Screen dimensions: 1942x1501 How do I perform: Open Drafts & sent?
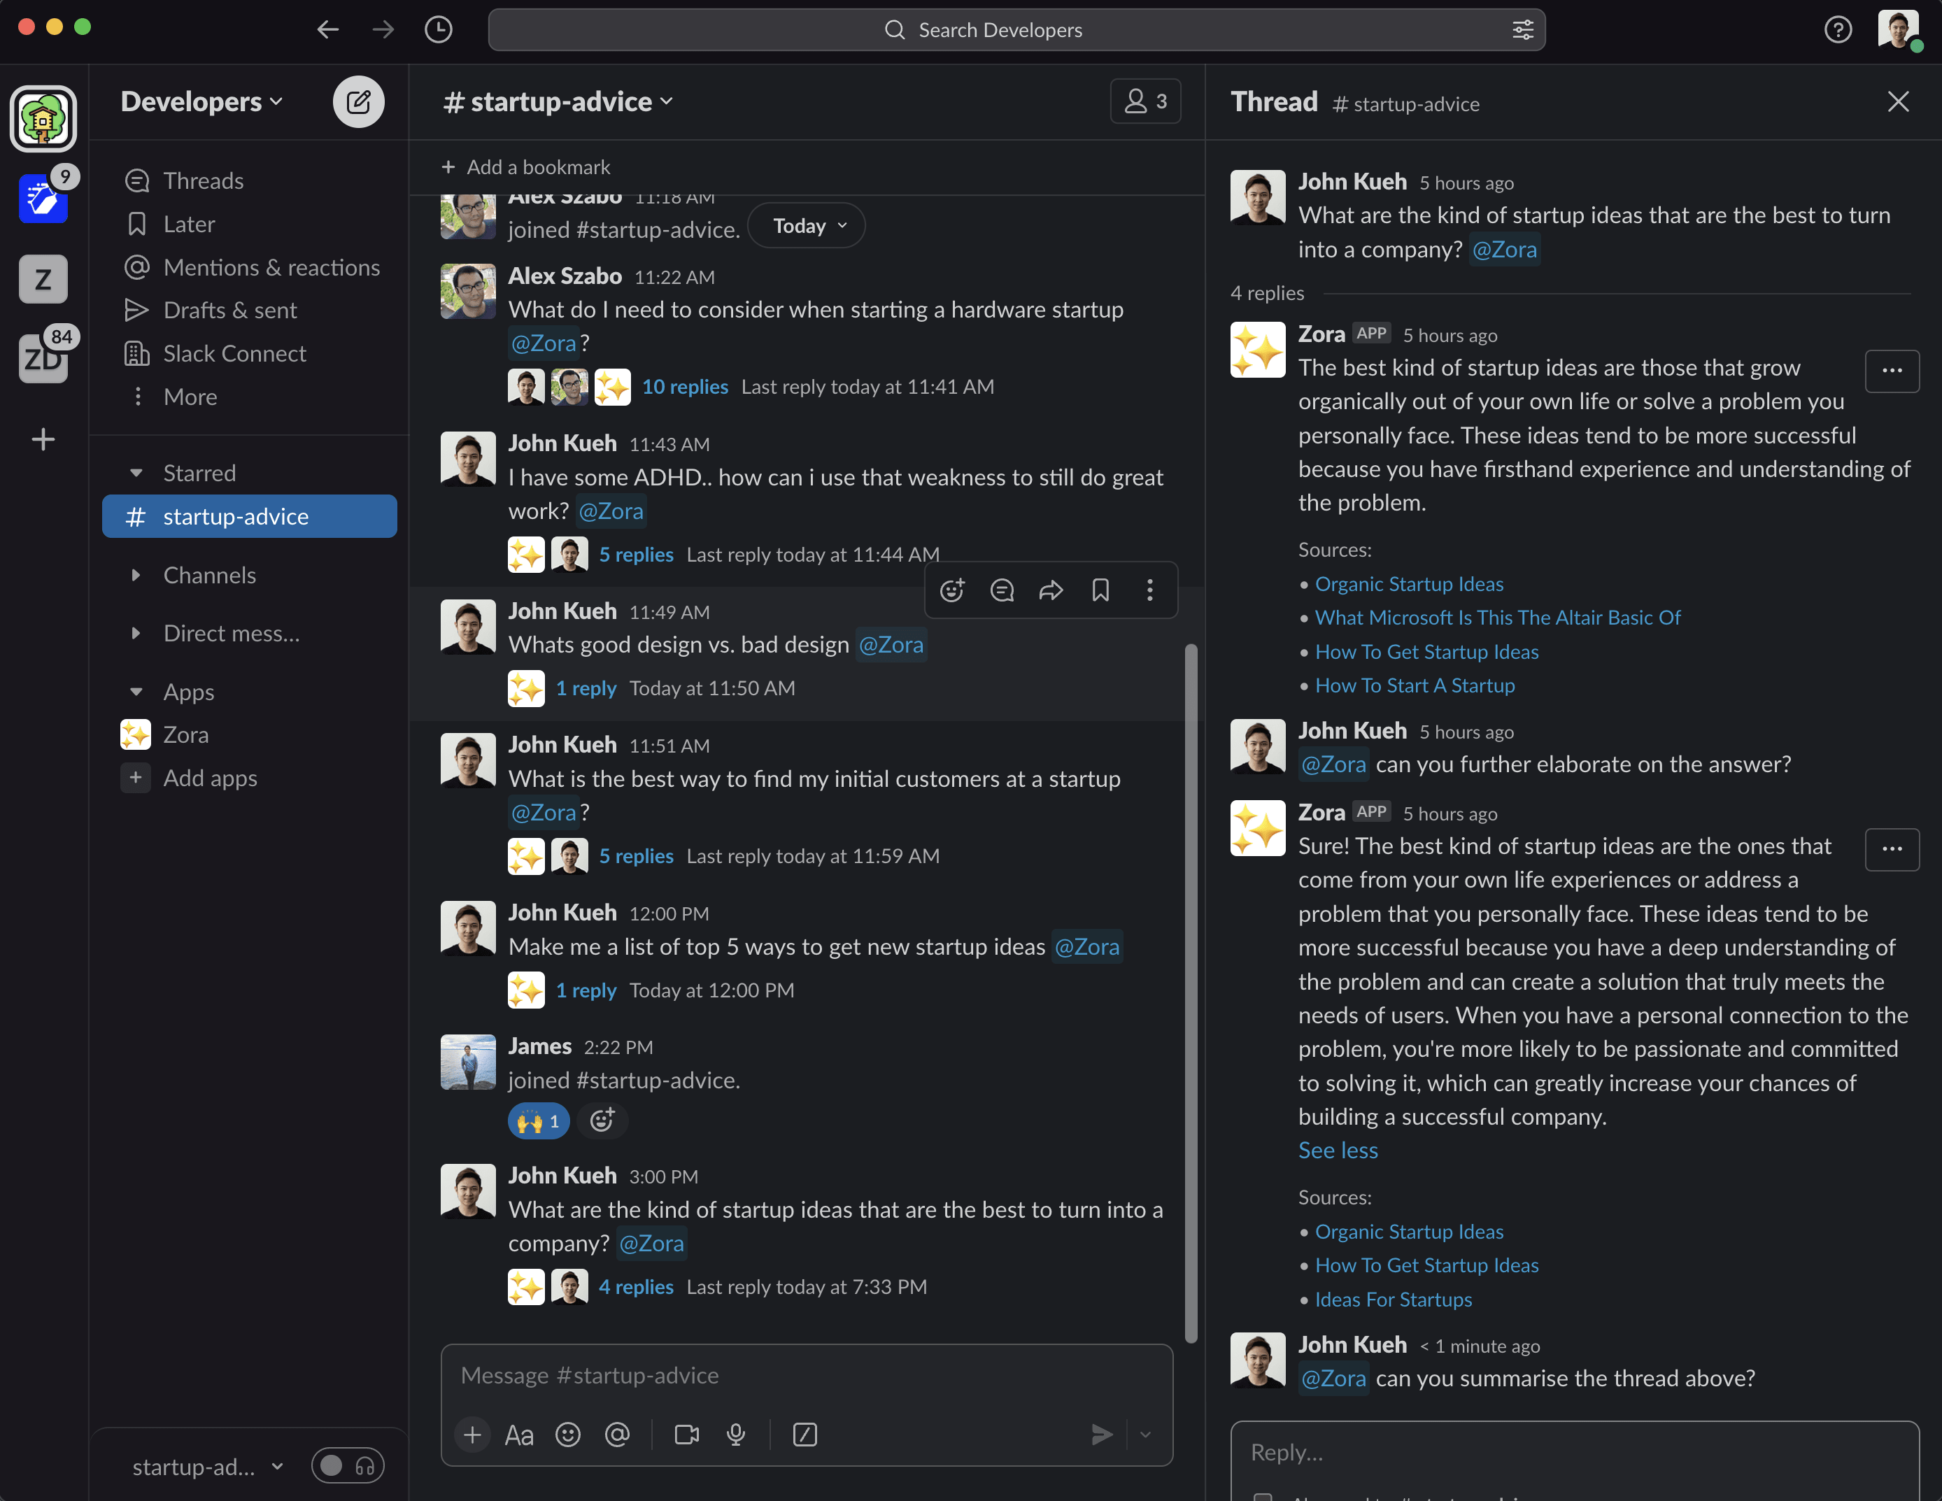pos(249,311)
